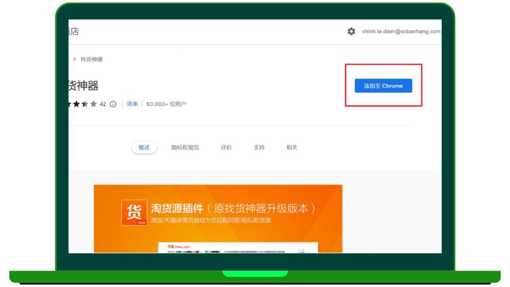Open the account email chinh.le.diem@sobanhang.com
Image resolution: width=510 pixels, height=287 pixels.
(x=401, y=31)
